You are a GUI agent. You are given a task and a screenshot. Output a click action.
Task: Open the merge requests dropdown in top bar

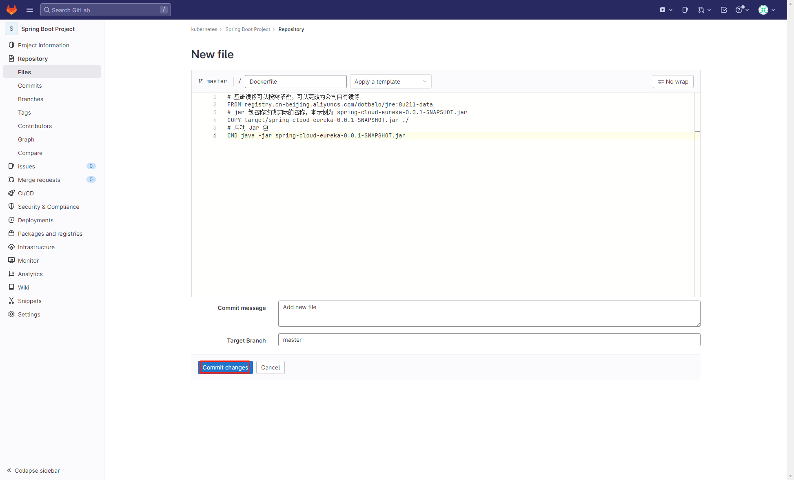tap(704, 10)
